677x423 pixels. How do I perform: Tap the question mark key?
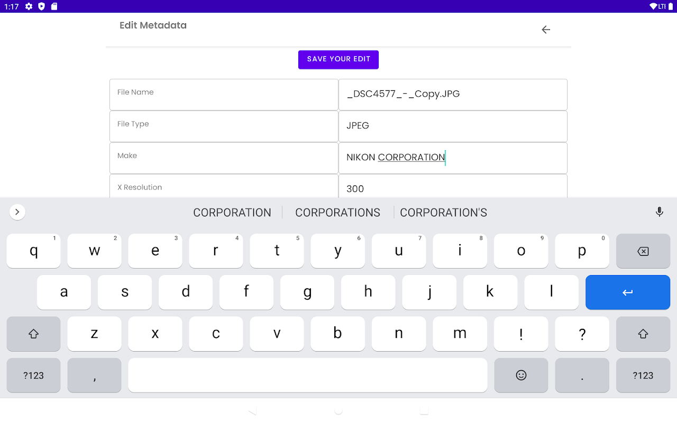coord(582,334)
